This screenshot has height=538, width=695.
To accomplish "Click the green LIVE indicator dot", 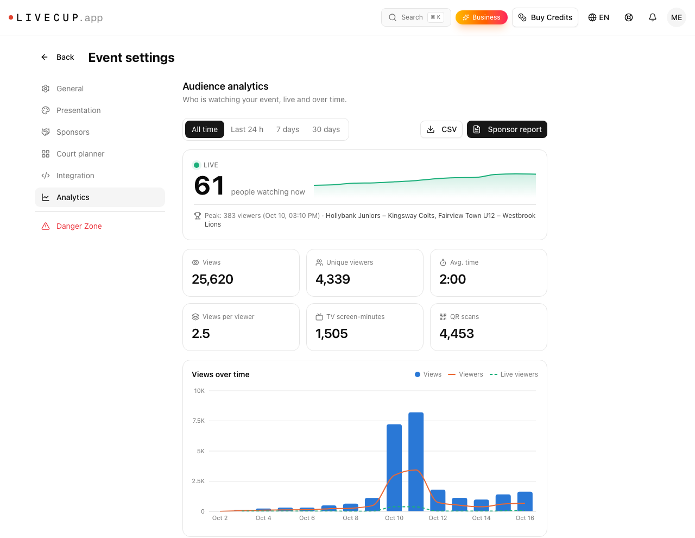I will point(197,165).
